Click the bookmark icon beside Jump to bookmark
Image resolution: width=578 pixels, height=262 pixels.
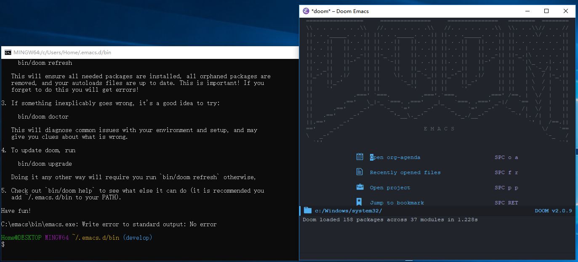click(359, 202)
